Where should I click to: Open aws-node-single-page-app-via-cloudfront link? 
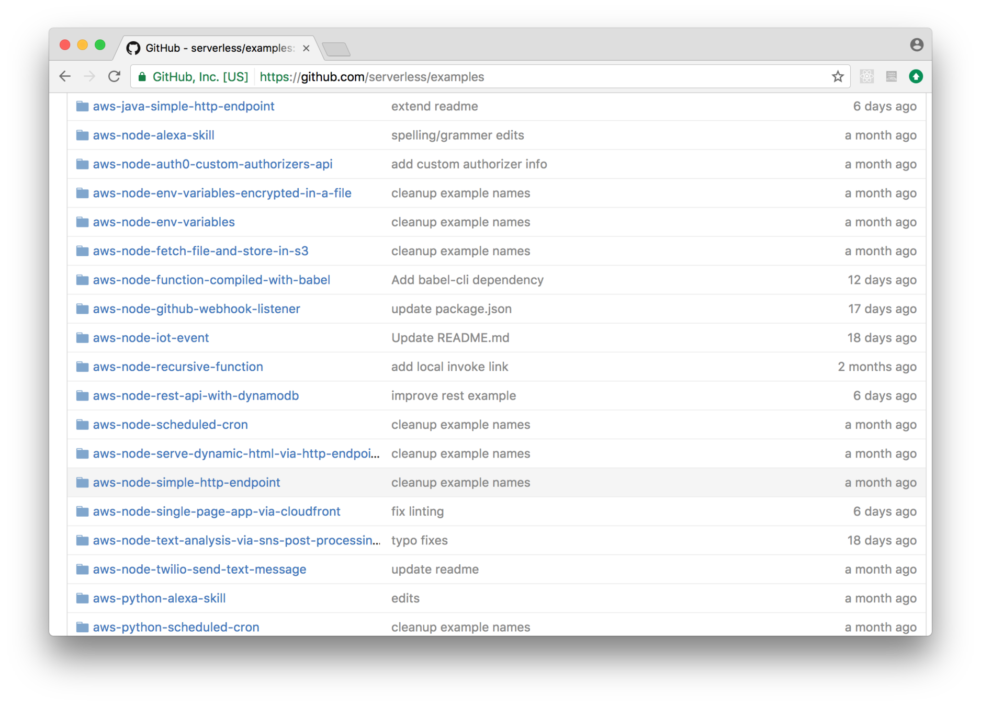[217, 511]
